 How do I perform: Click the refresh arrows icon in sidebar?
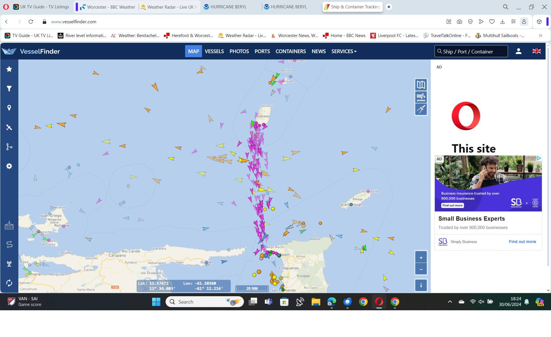pyautogui.click(x=9, y=283)
